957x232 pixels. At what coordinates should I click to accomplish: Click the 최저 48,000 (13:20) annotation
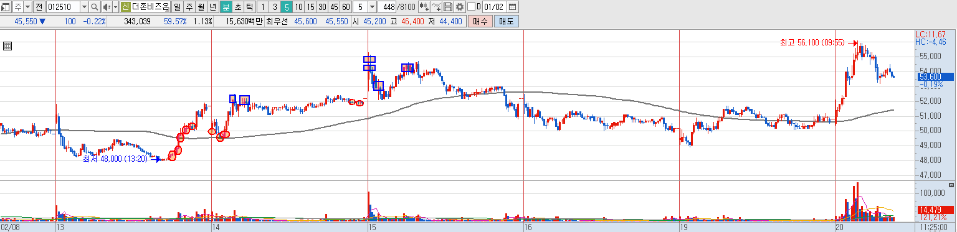pos(115,159)
